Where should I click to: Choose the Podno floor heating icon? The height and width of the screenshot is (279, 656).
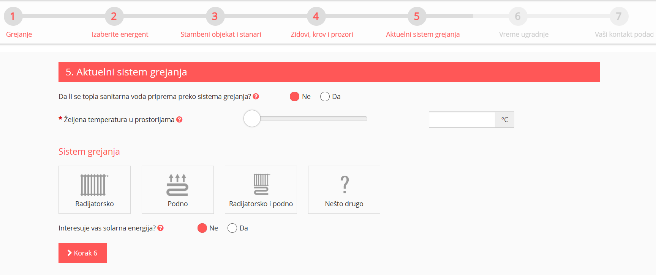tap(177, 185)
